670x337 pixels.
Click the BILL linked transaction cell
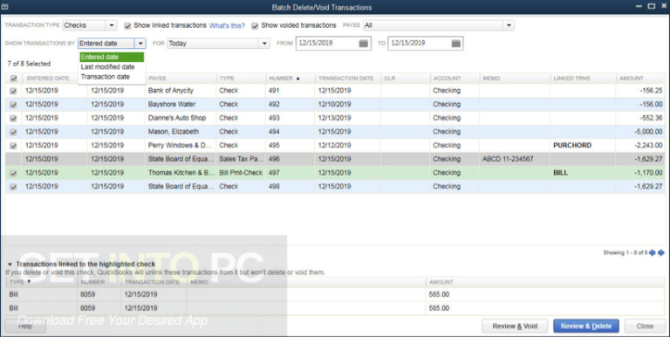tap(584, 173)
